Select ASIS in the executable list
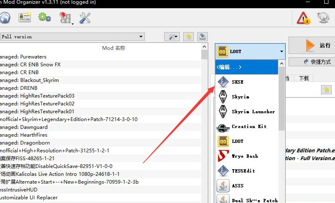The width and height of the screenshot is (335, 203). pyautogui.click(x=247, y=186)
